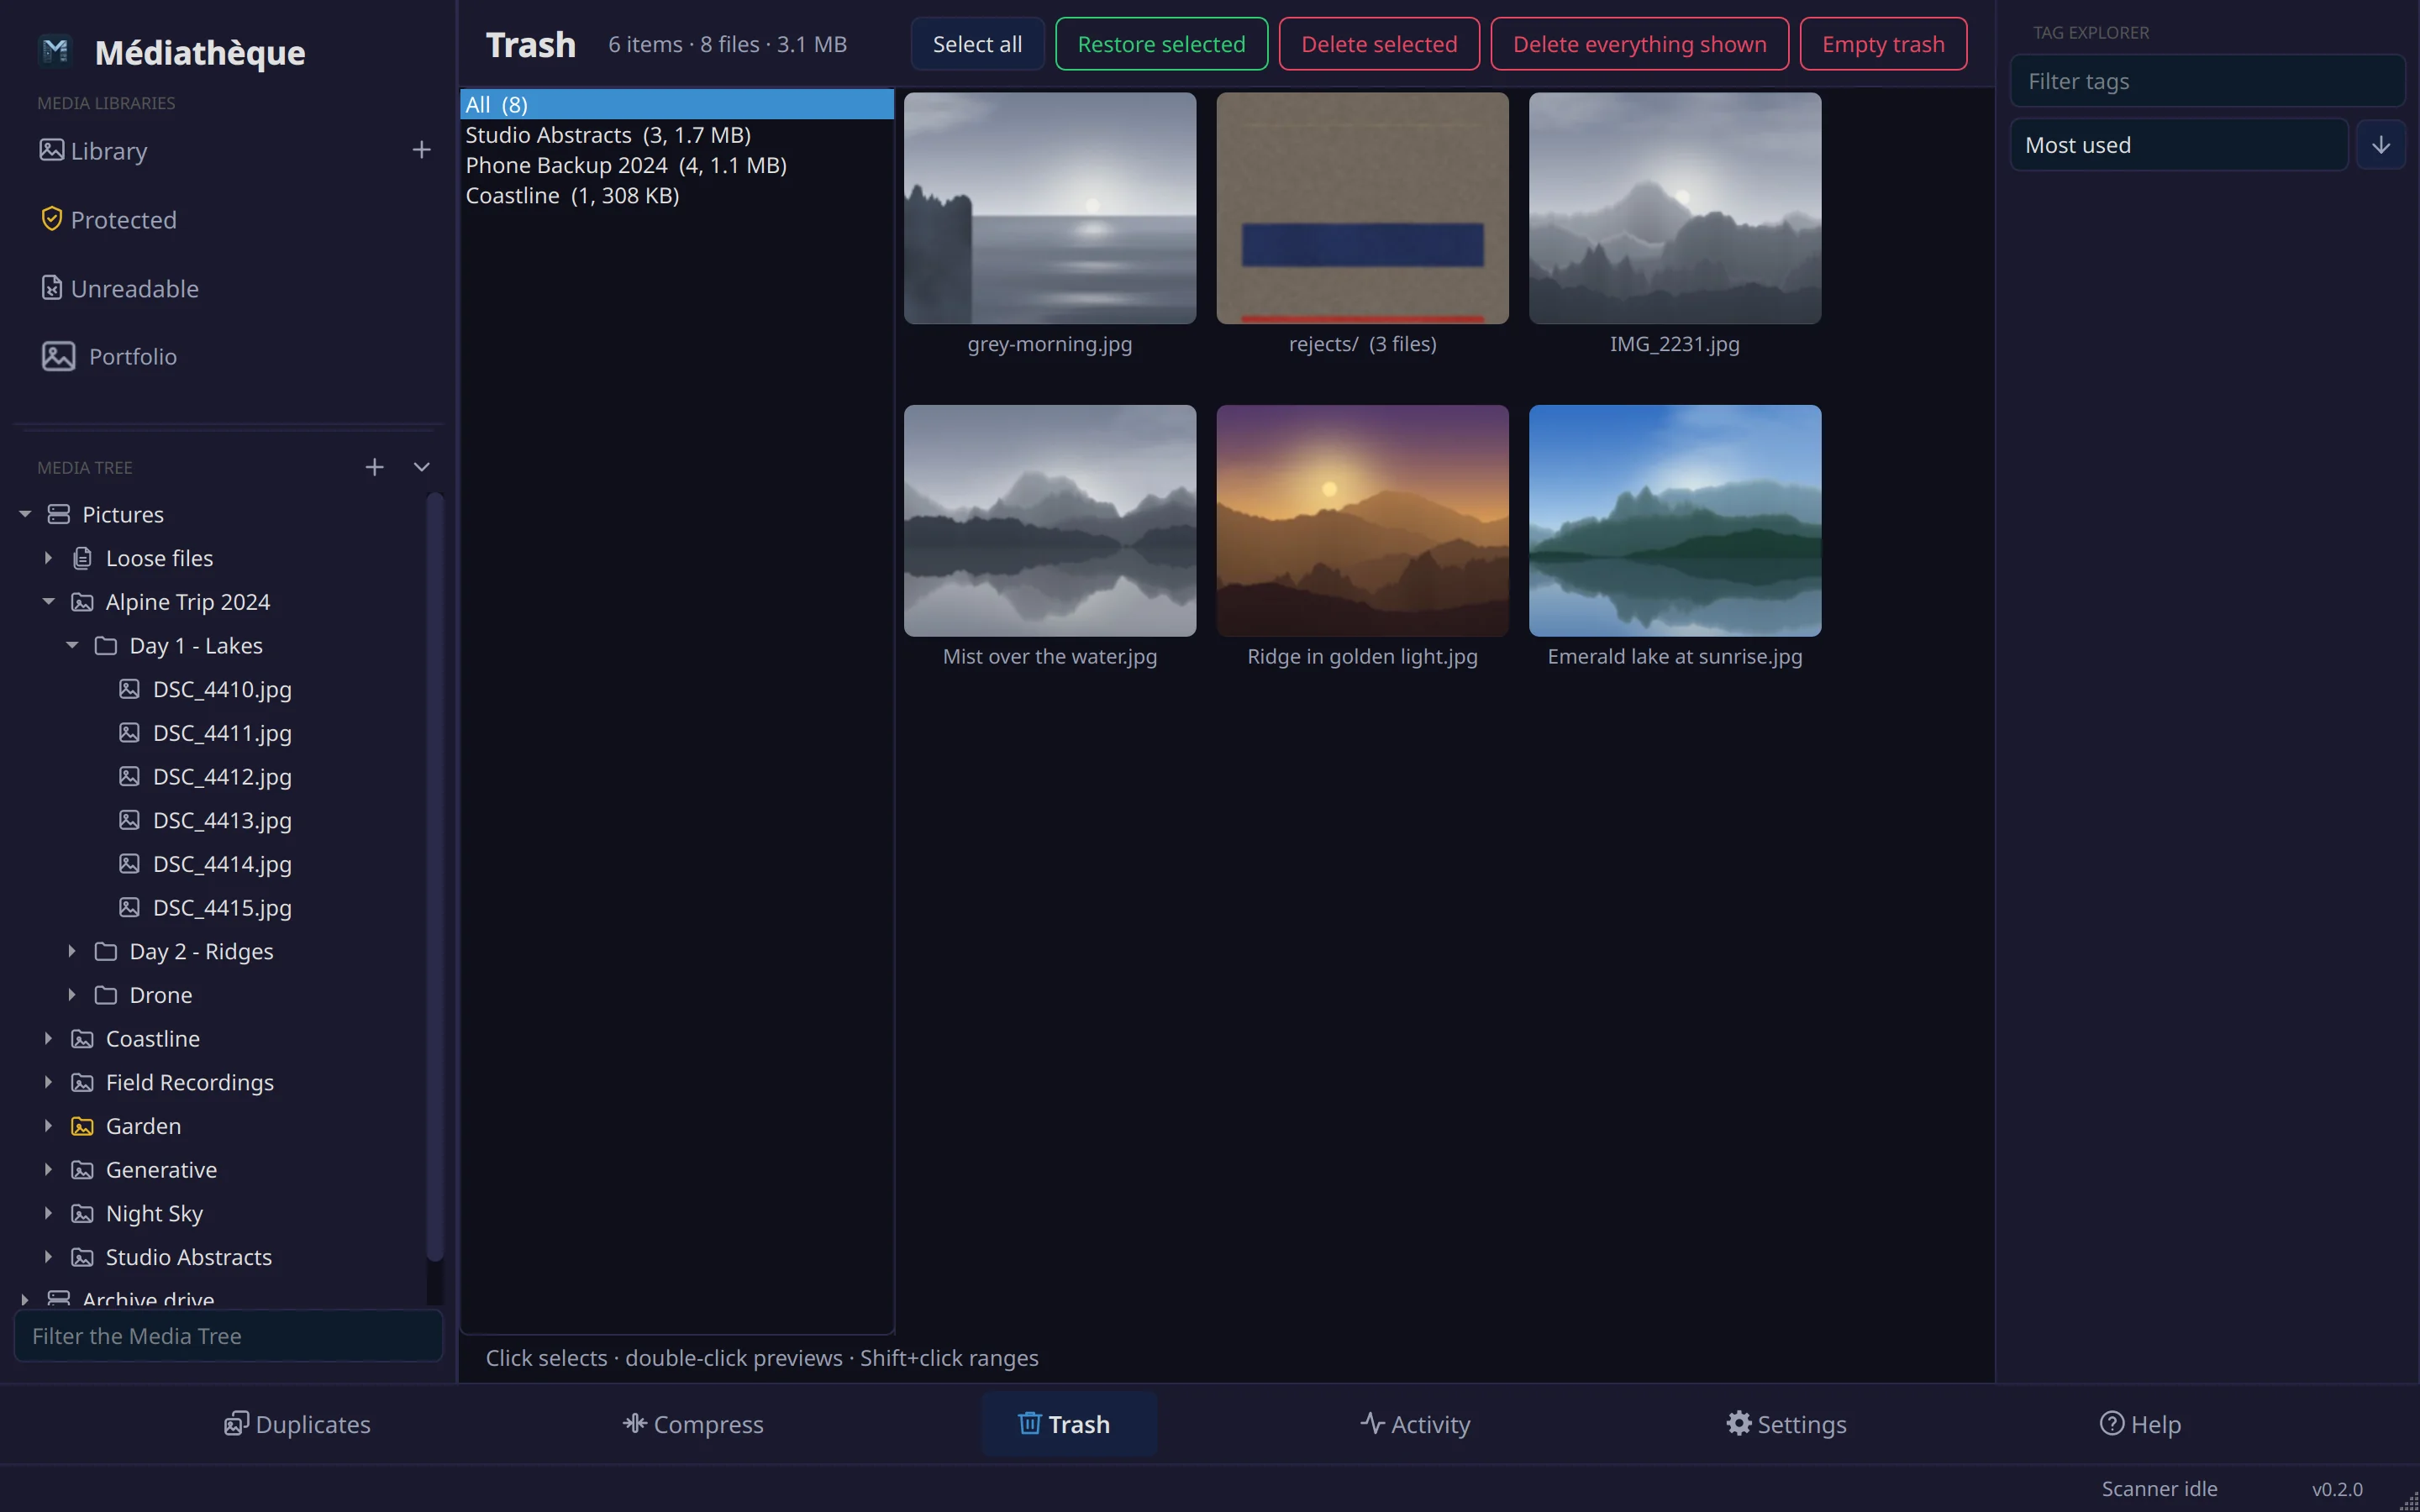Filter trash by All (8)
This screenshot has height=1512, width=2420.
tap(677, 104)
